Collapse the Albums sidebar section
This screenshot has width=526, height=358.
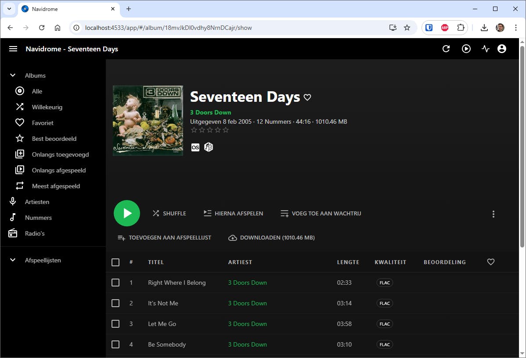point(13,75)
